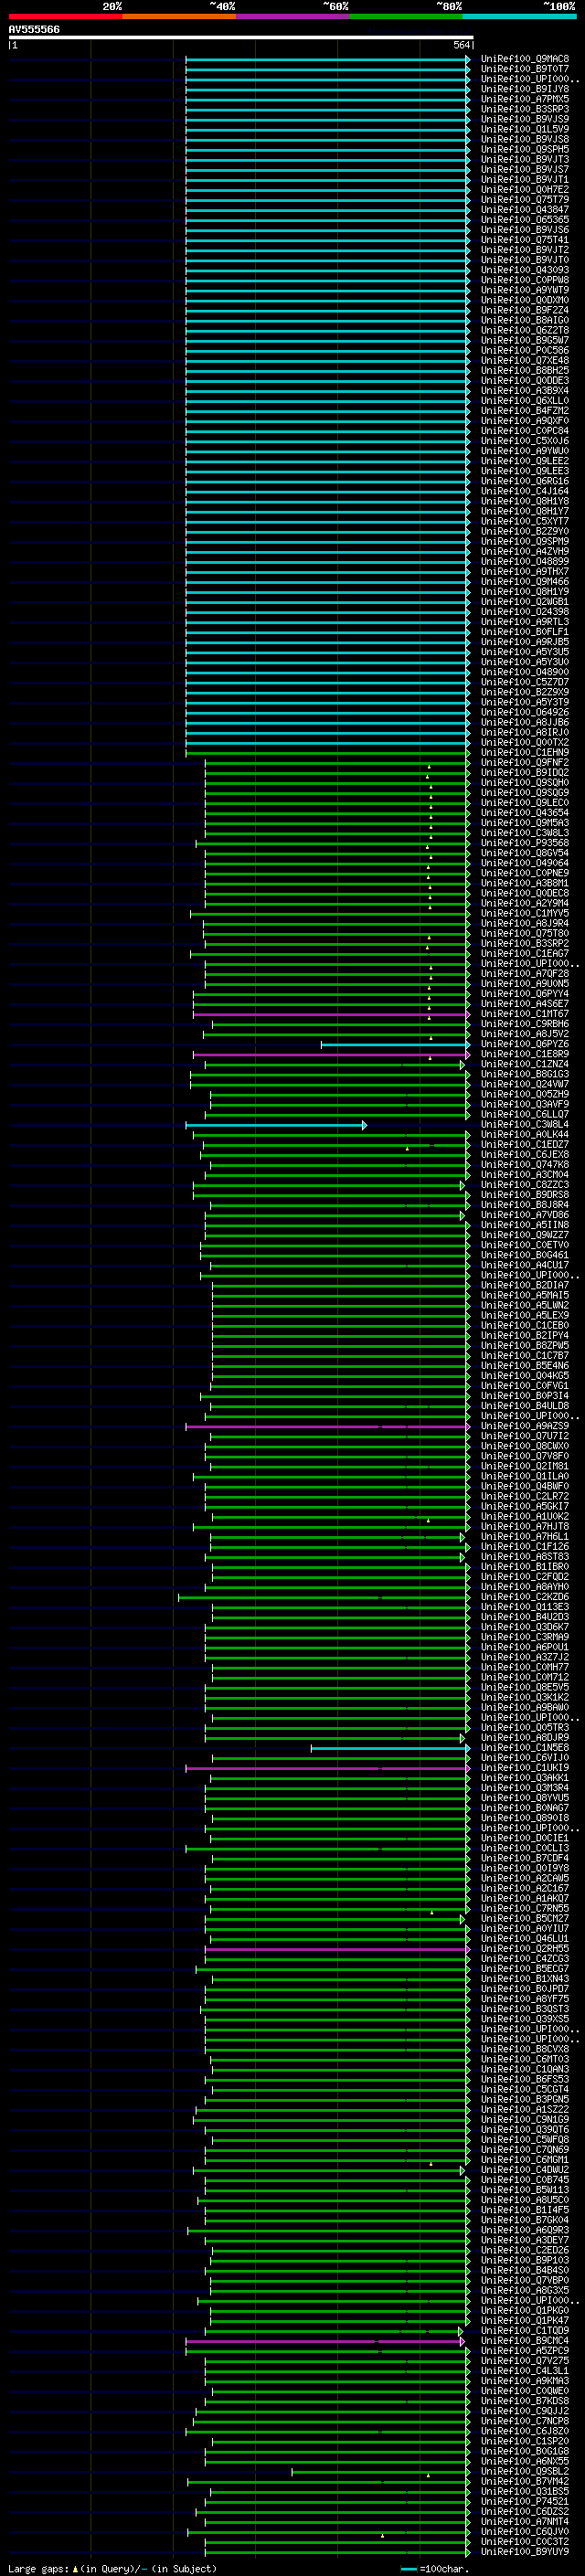Select the UniRef100_A7NMT4 label
The width and height of the screenshot is (585, 2576).
pos(524,2522)
